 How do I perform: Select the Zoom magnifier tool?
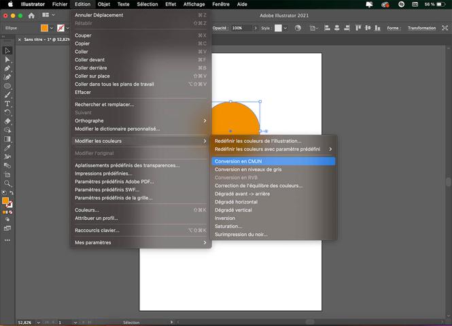point(7,184)
